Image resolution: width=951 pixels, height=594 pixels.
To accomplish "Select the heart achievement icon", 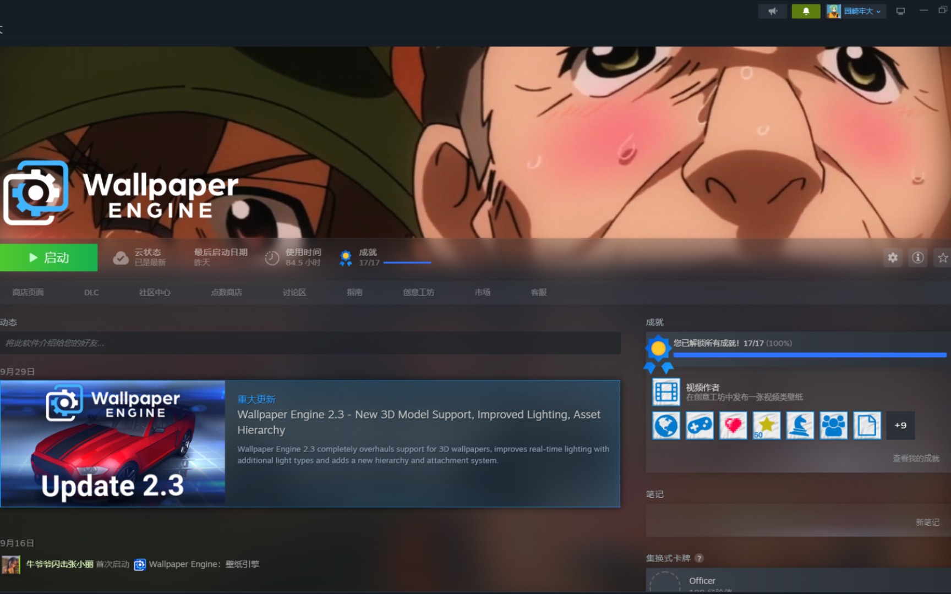I will click(733, 425).
